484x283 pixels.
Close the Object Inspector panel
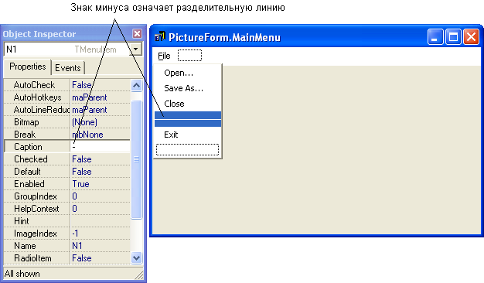137,33
